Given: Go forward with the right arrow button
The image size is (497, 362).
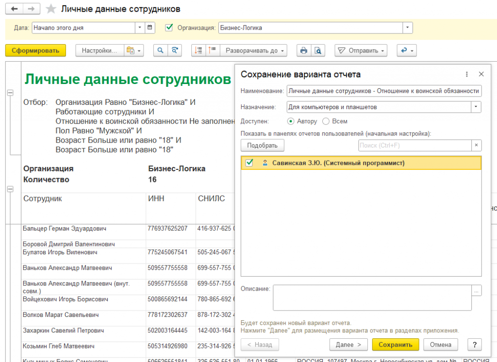Looking at the screenshot, I should [32, 9].
